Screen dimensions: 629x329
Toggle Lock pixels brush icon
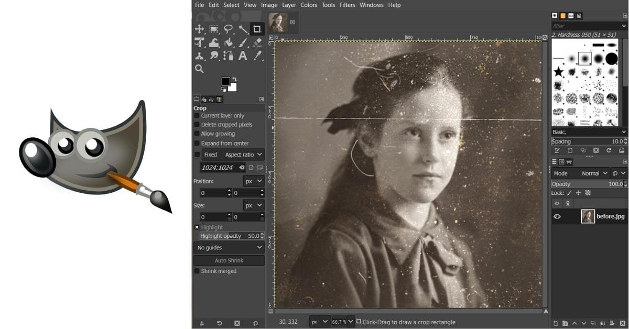(569, 193)
